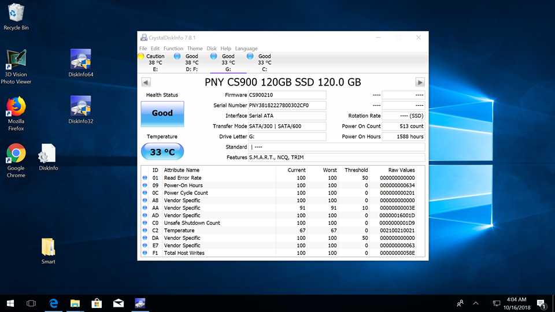Screen dimensions: 555x312
Task: Select the Total Host Writes status icon
Action: coord(145,253)
